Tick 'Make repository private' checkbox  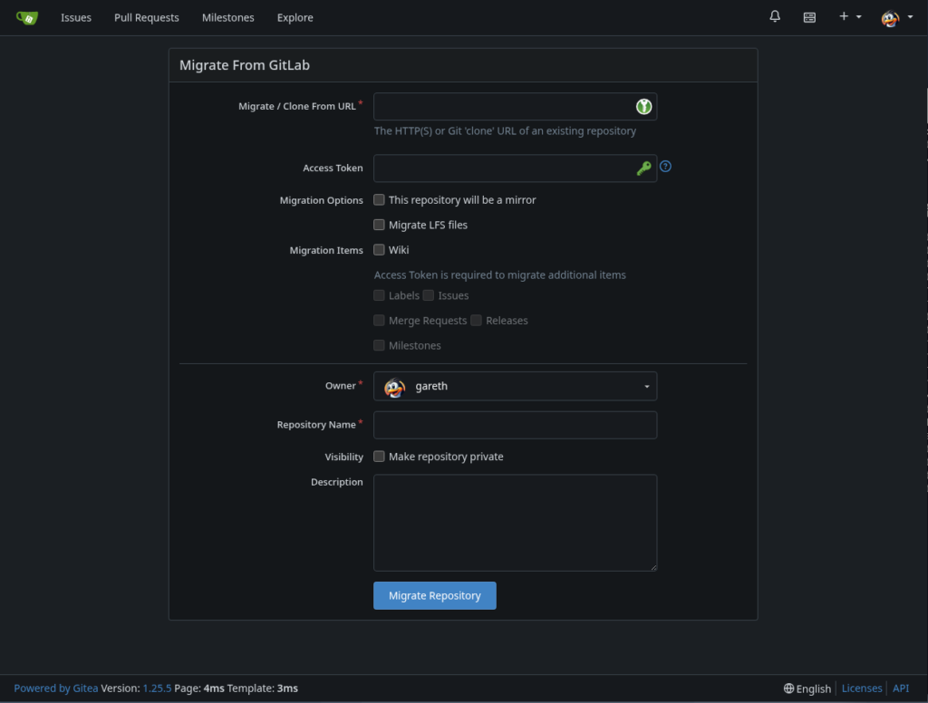(380, 457)
